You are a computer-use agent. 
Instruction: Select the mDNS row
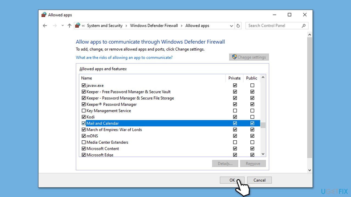170,136
